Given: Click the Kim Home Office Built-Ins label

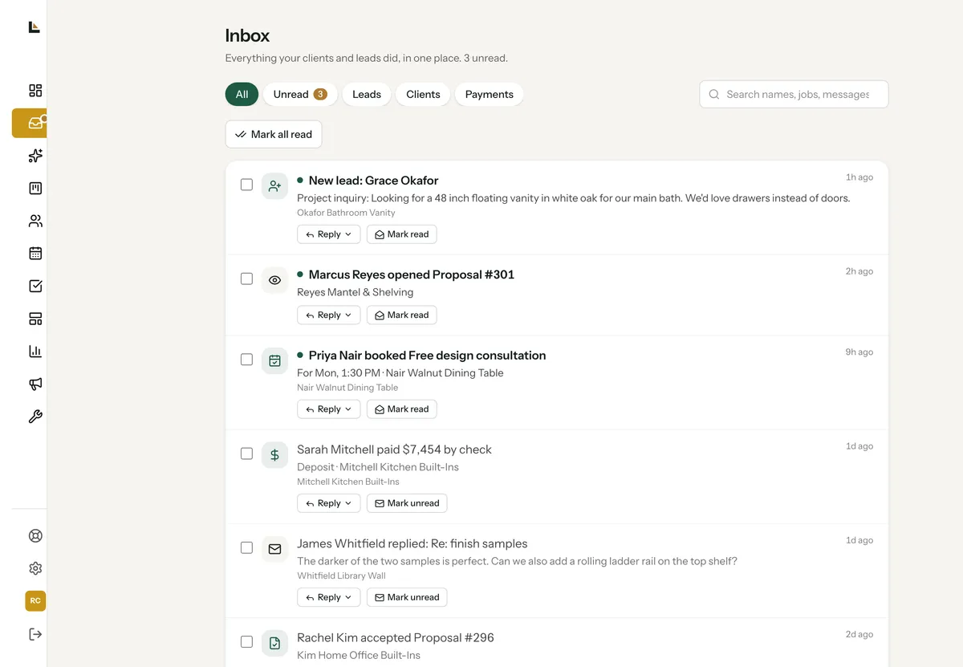Looking at the screenshot, I should 359,656.
